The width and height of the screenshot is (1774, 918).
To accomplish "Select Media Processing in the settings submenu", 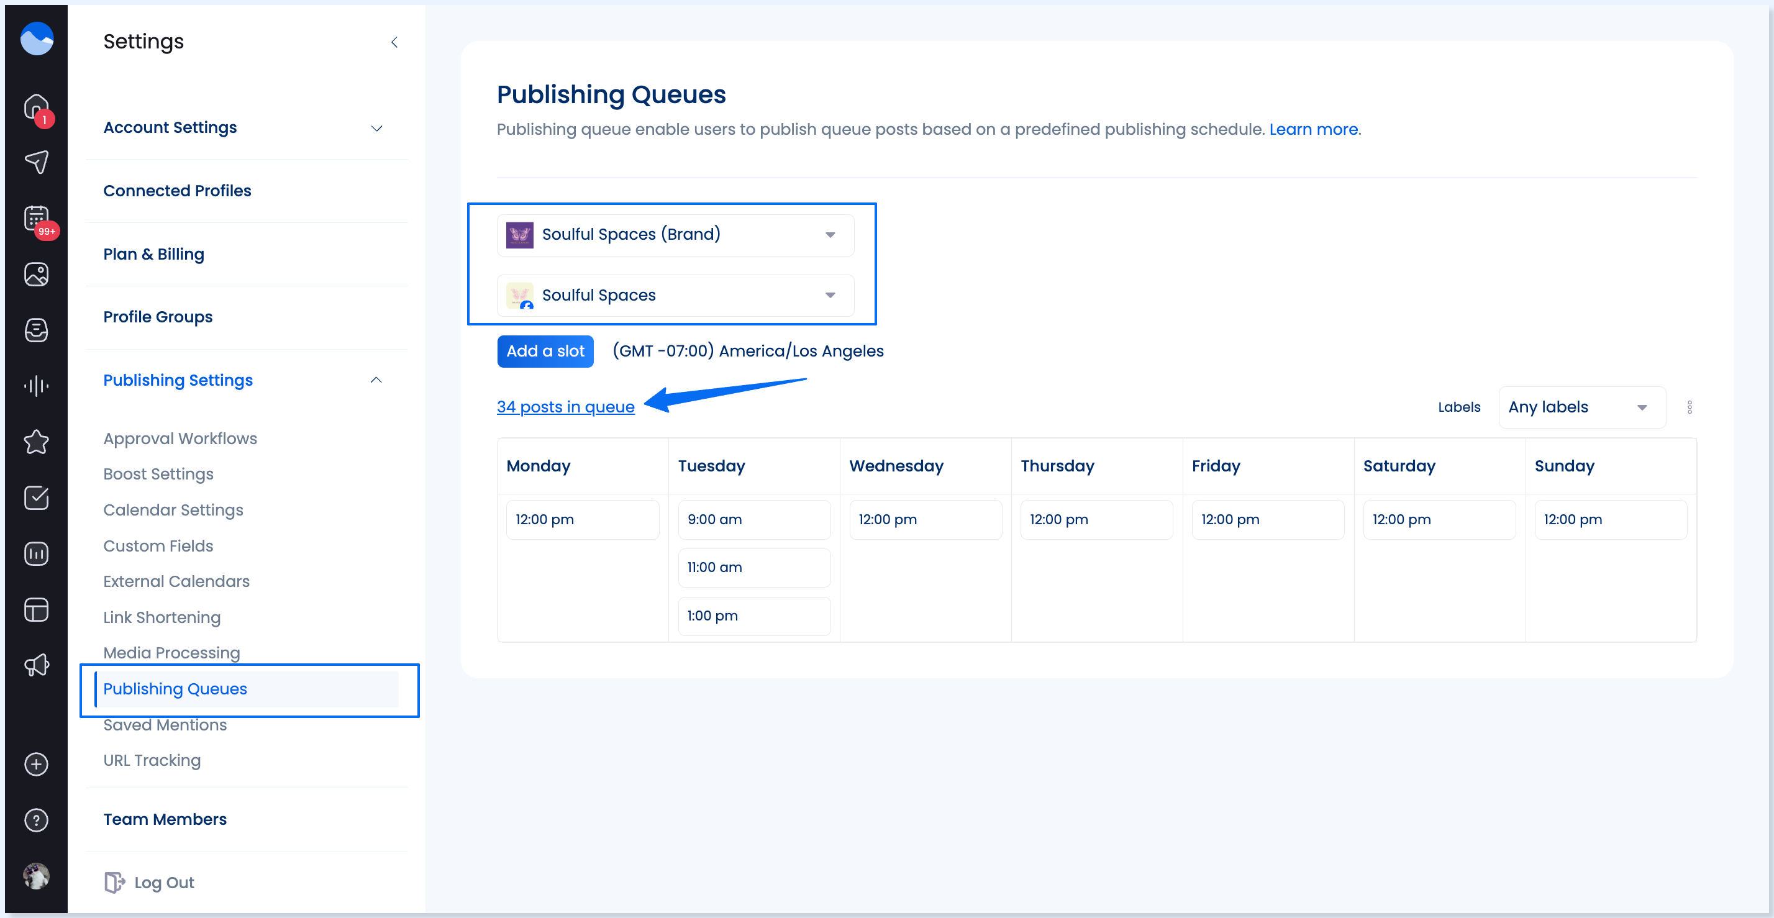I will pos(171,653).
